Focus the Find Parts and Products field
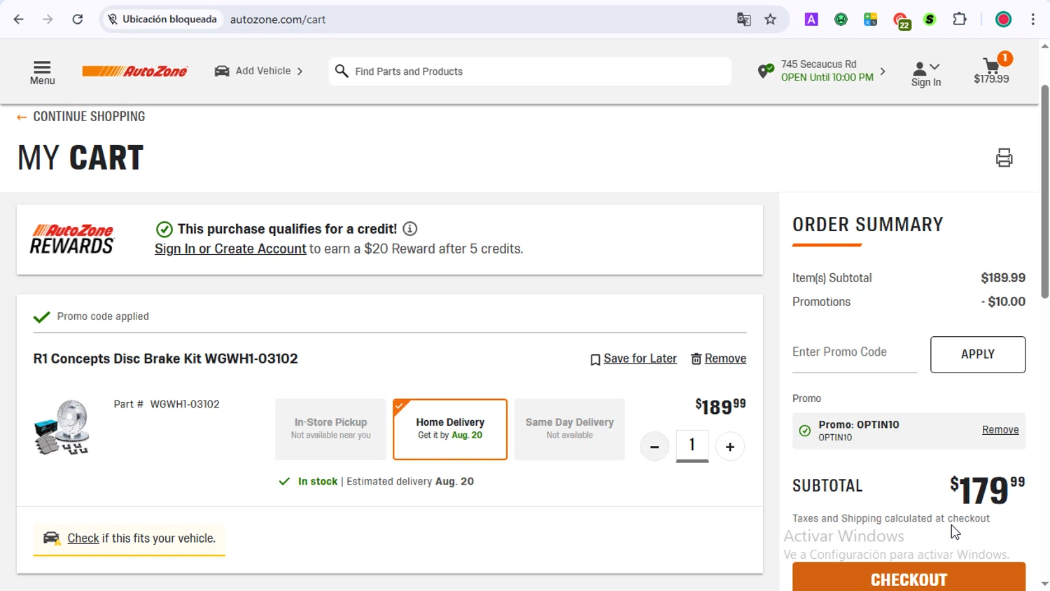Viewport: 1050px width, 591px height. click(x=530, y=71)
